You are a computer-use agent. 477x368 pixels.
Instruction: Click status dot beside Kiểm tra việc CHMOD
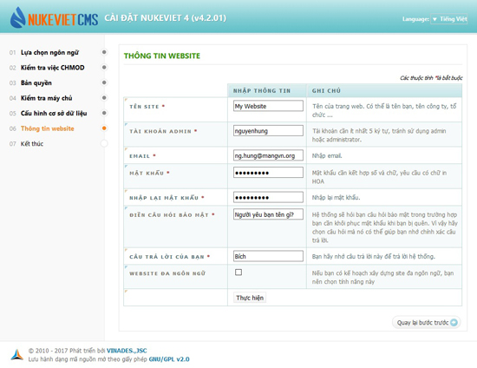point(104,68)
